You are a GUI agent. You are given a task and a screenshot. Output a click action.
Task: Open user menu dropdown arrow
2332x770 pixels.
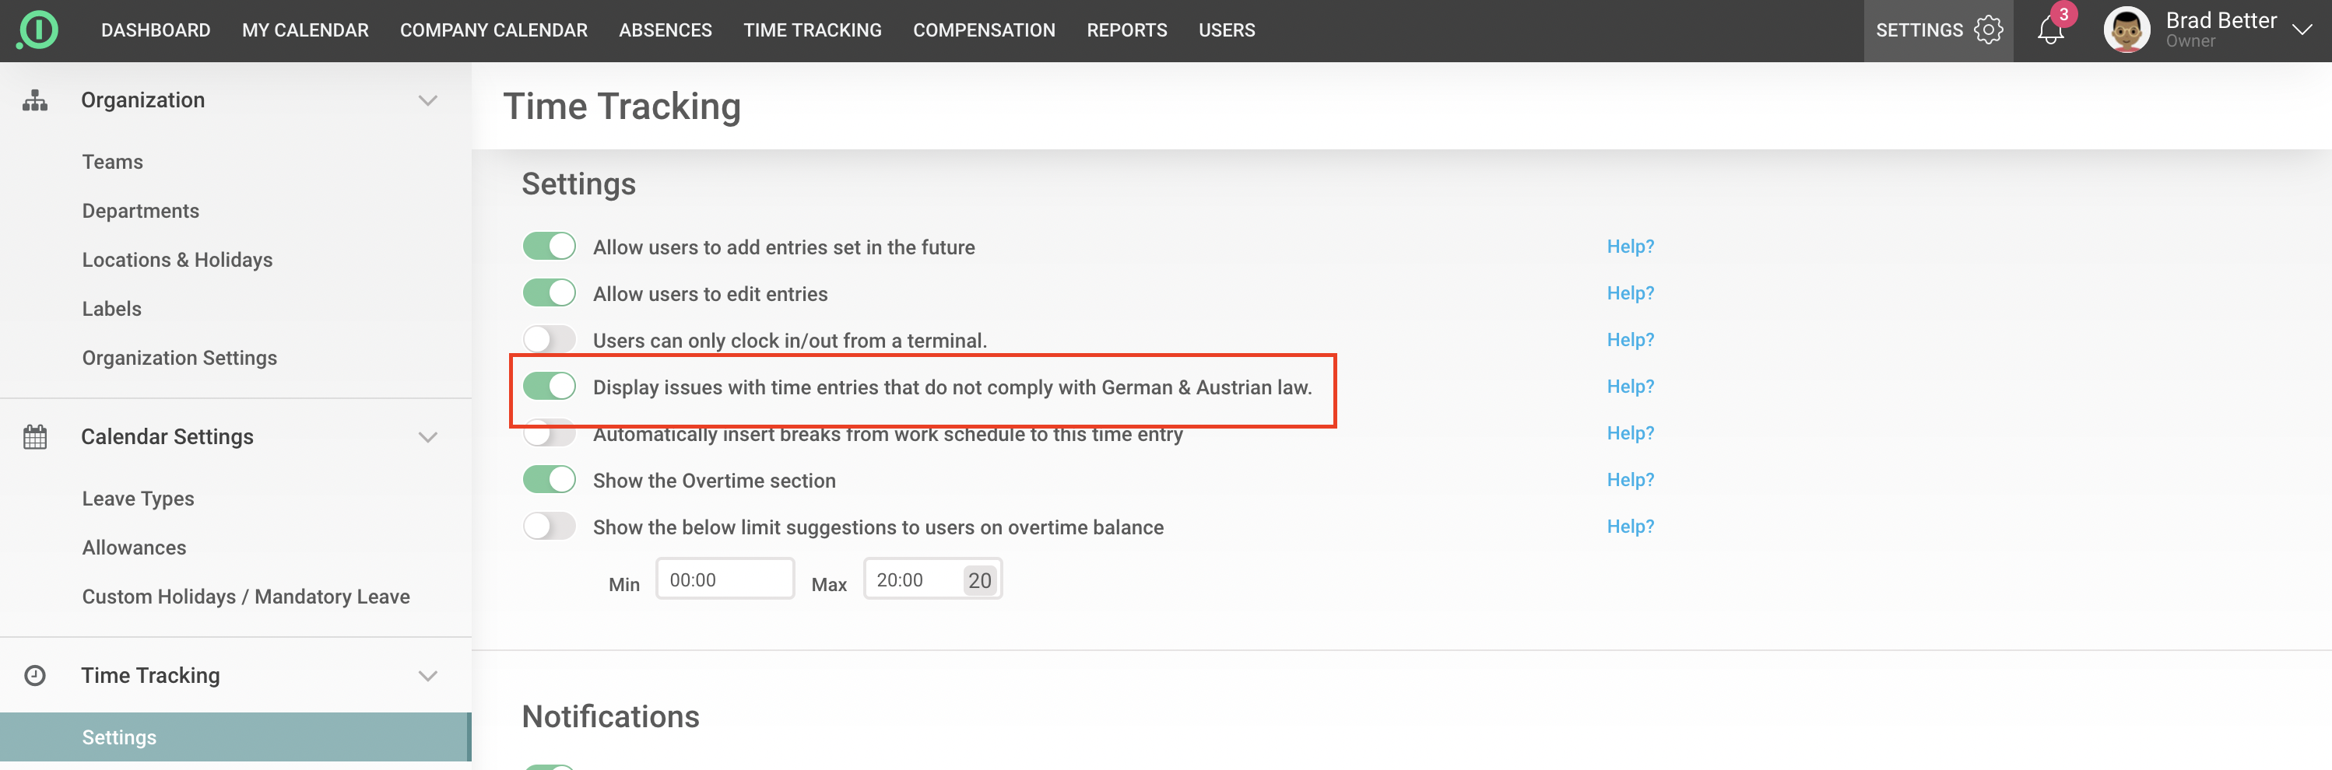[2301, 30]
